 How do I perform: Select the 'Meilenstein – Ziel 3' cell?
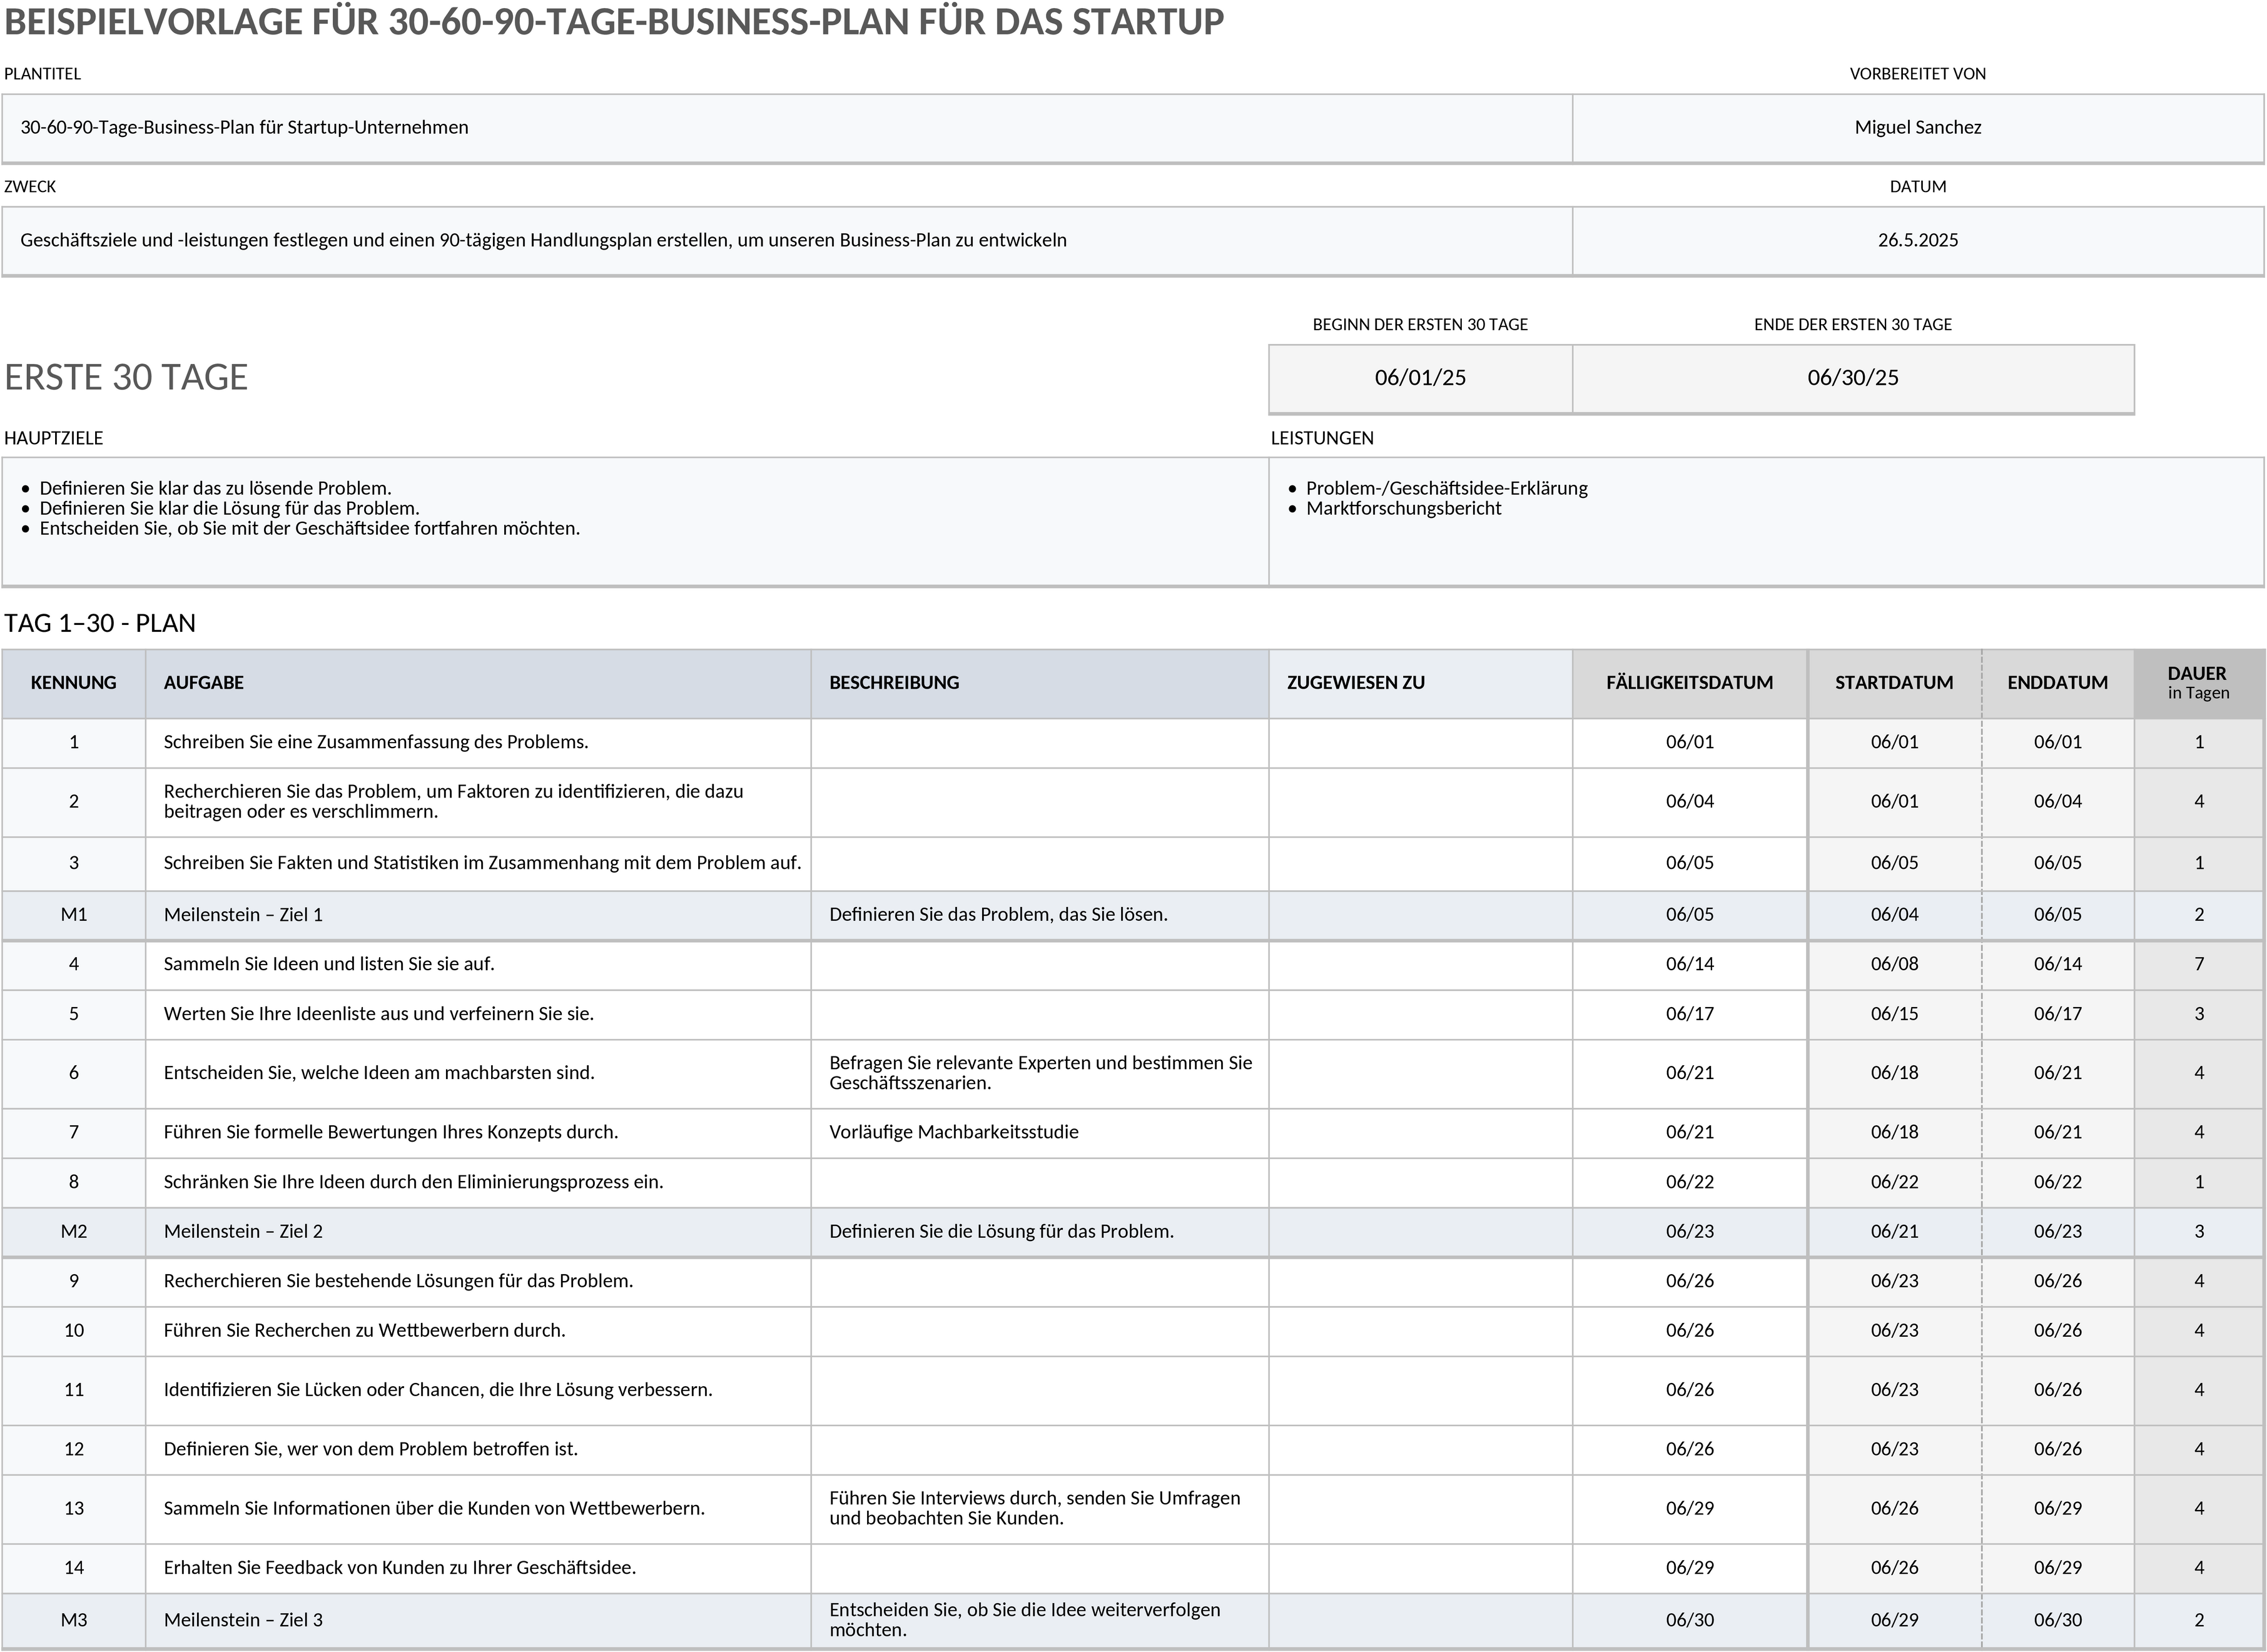tap(478, 1620)
